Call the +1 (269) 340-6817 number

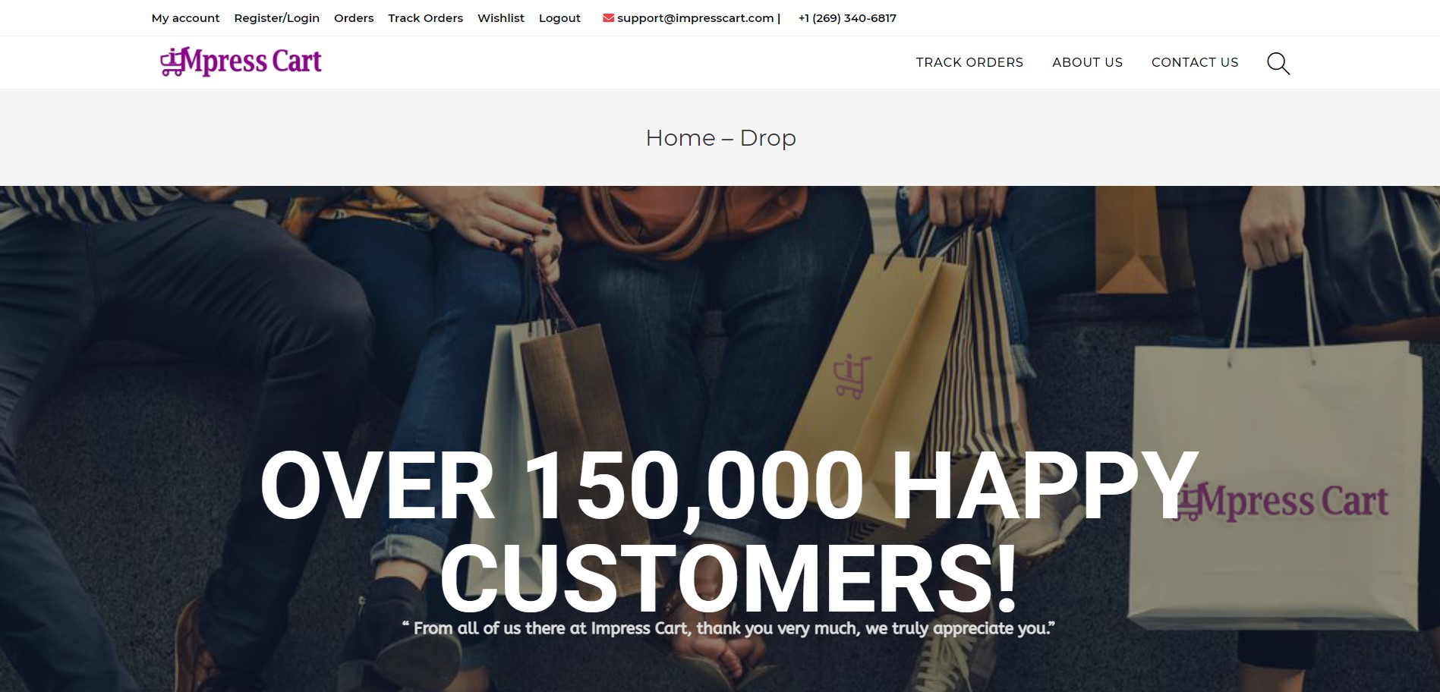click(847, 18)
